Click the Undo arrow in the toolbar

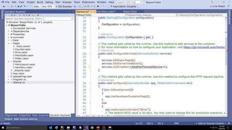[x=25, y=6]
